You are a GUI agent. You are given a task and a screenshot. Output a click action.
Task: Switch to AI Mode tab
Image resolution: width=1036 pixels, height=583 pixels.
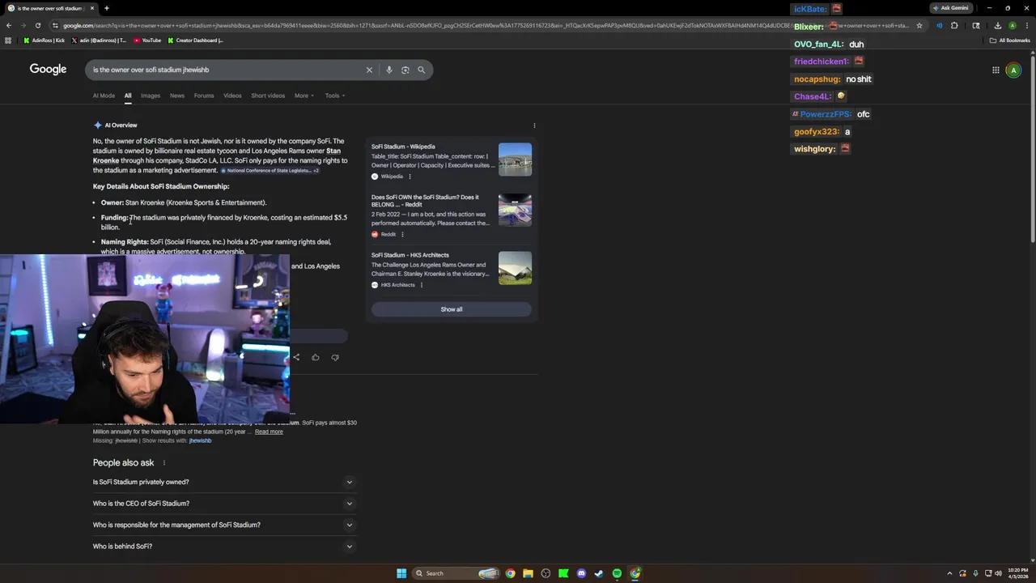coord(104,96)
